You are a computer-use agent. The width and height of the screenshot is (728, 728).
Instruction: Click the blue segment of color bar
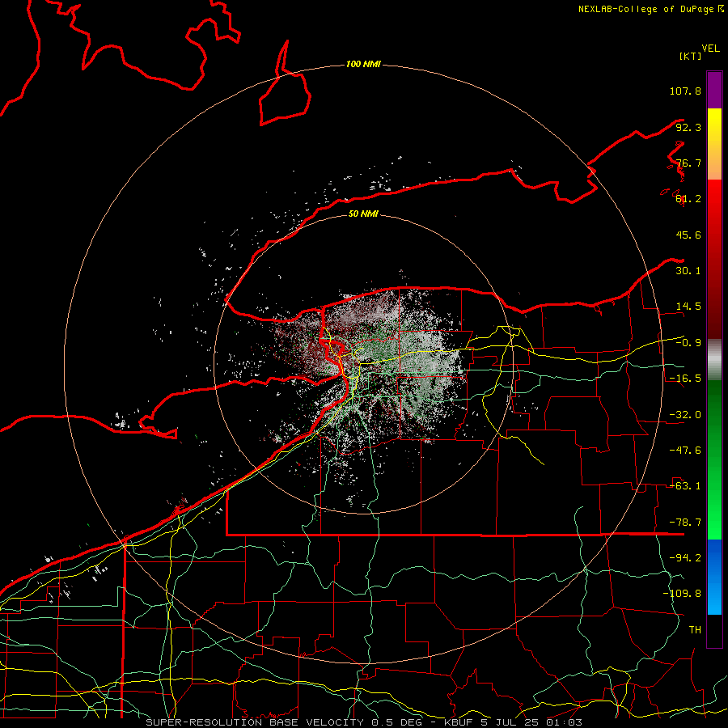[714, 577]
